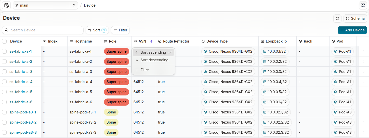Viewport: 369px width, 138px height.
Task: Open the main branch selector dropdown
Action: pos(45,5)
